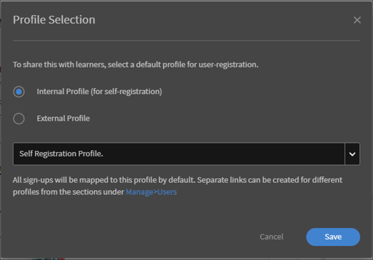373x260 pixels.
Task: Click the "profiles from the sections under" text
Action: click(68, 192)
